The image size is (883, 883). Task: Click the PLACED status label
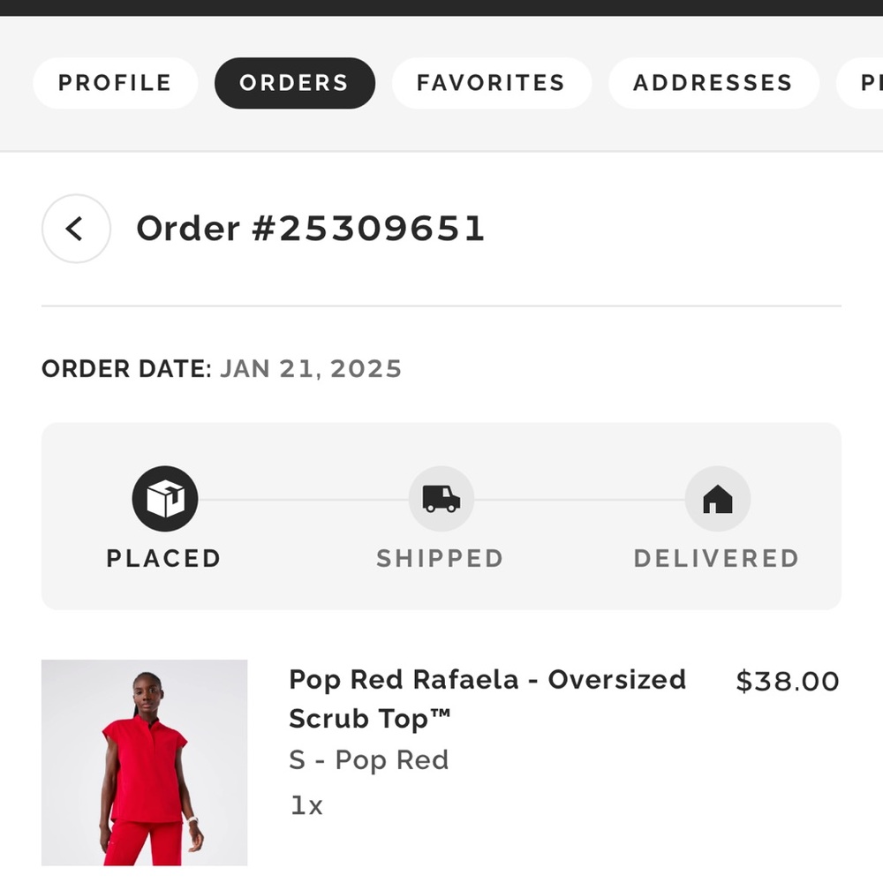coord(163,558)
